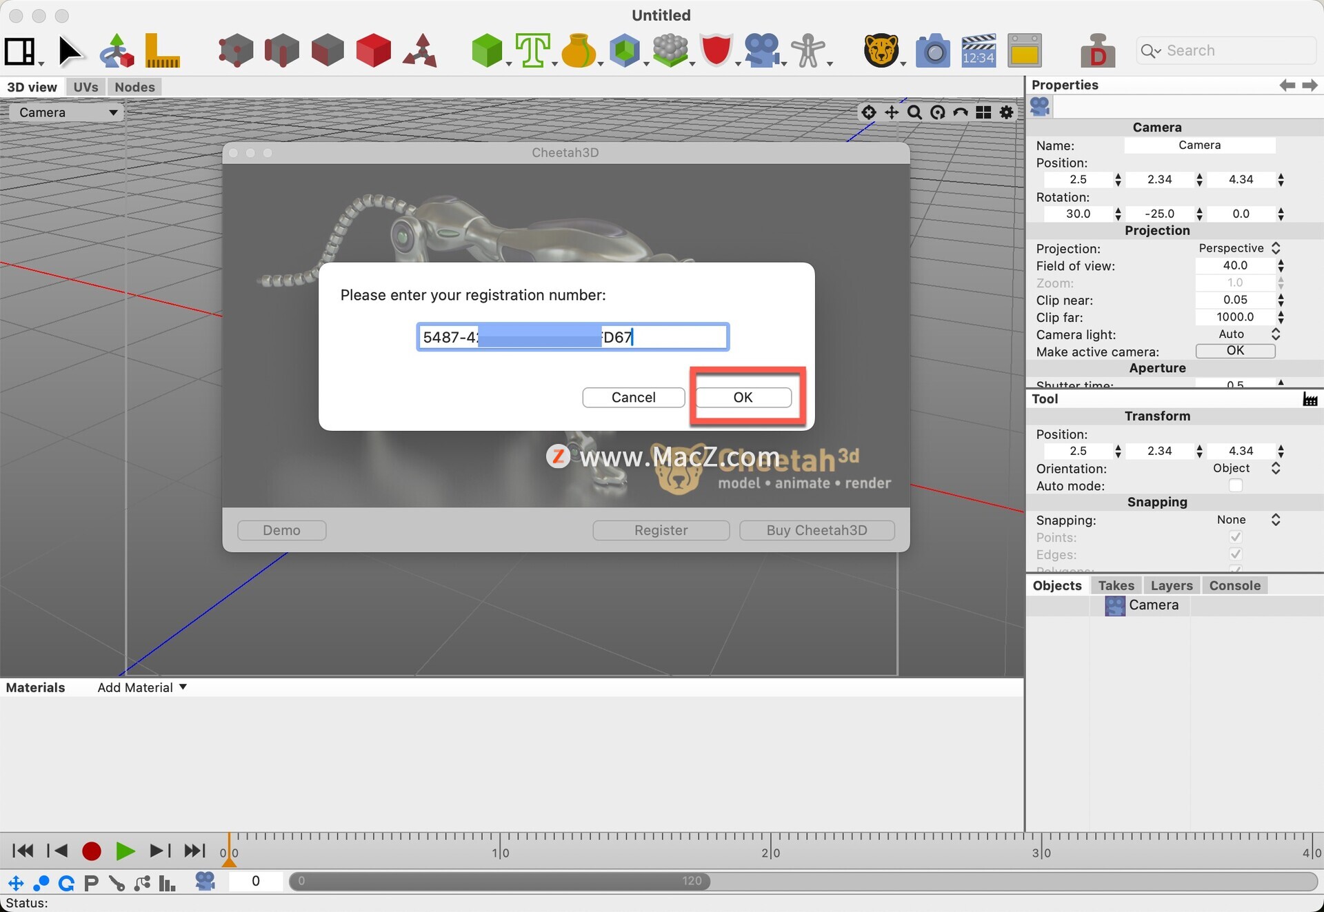This screenshot has height=912, width=1324.
Task: Open the blue hexagon modifier icon
Action: [x=624, y=51]
